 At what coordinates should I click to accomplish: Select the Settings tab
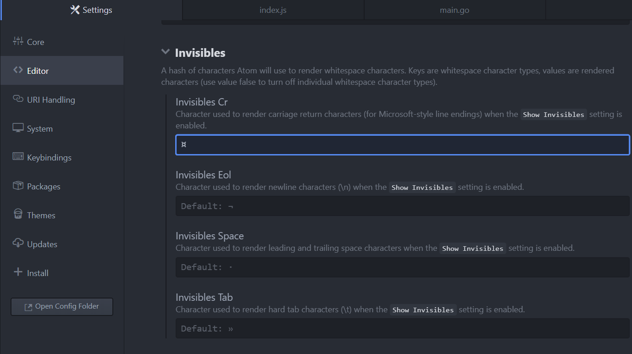point(91,10)
